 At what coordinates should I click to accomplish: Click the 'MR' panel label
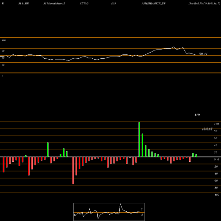coord(197,115)
